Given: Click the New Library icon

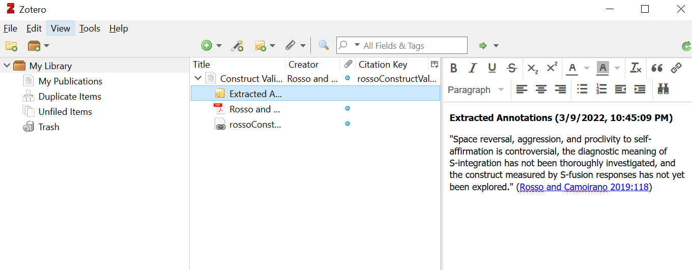Looking at the screenshot, I should 34,46.
